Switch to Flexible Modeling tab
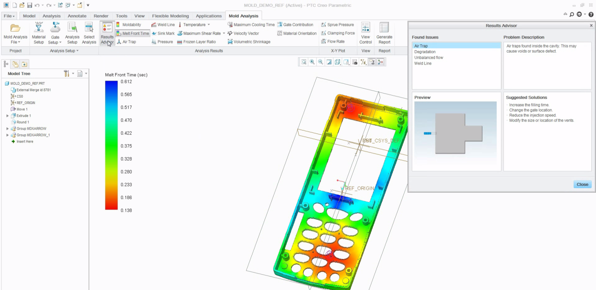Screen dimensions: 596x290 pyautogui.click(x=170, y=16)
